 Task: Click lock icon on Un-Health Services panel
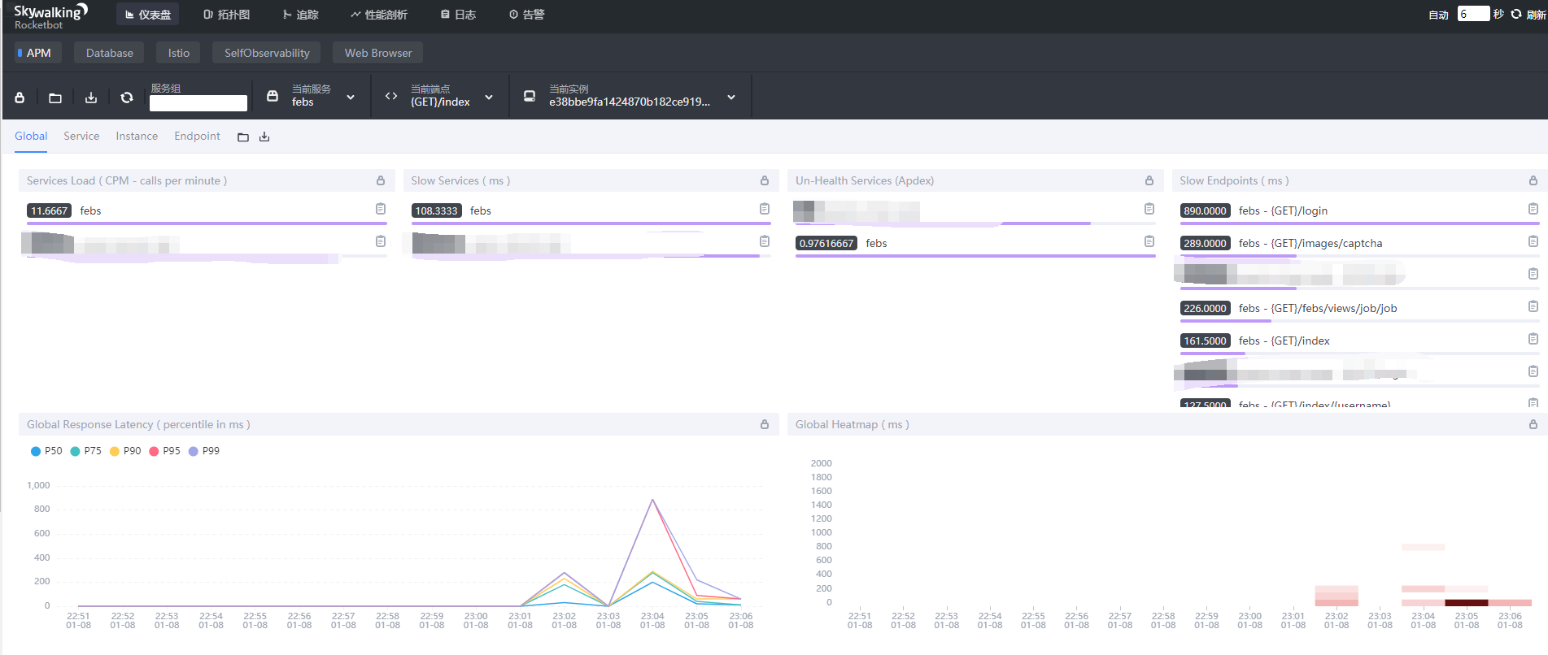click(x=1149, y=180)
